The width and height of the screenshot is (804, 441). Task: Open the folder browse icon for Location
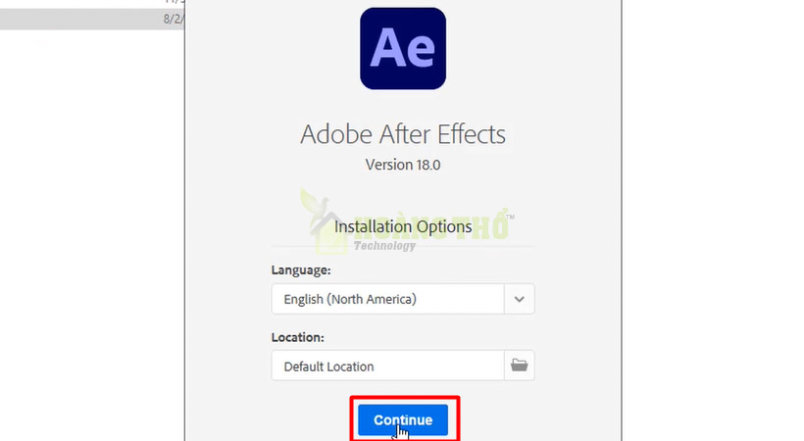pyautogui.click(x=519, y=366)
